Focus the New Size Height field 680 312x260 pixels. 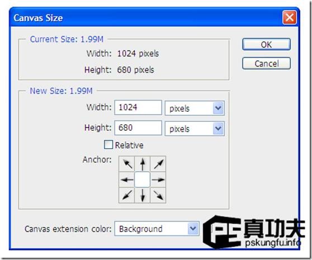pyautogui.click(x=138, y=127)
